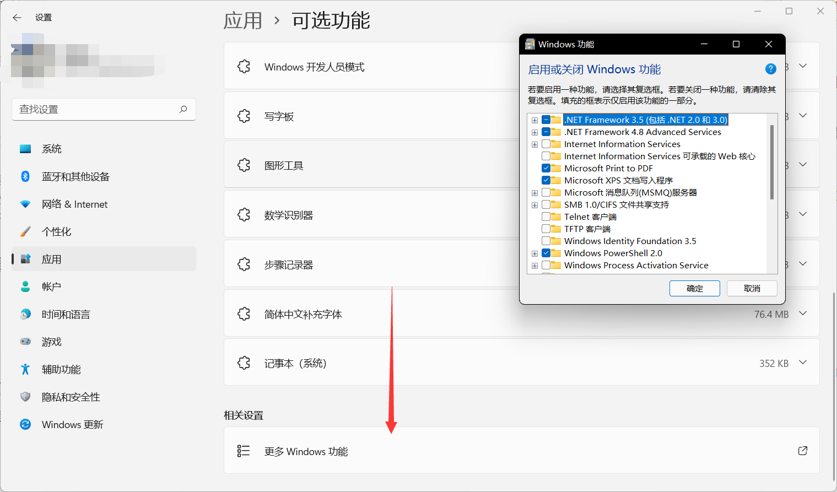Click the puzzle icon beside 记事本 (系统)
Viewport: 837px width, 492px height.
(x=244, y=363)
